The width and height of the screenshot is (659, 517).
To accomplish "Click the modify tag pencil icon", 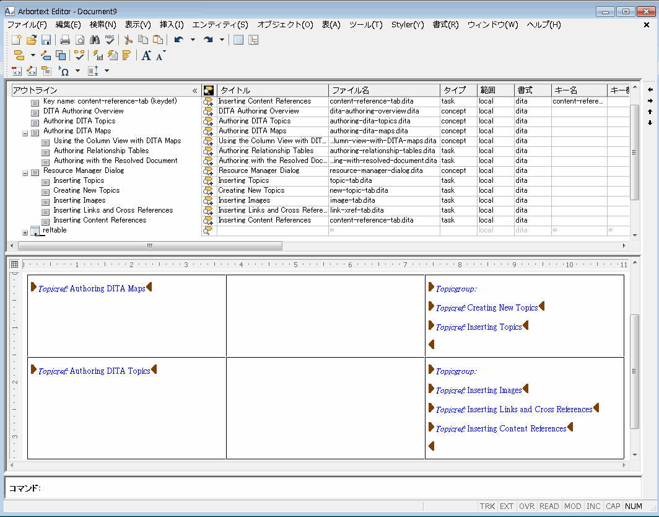I will click(x=46, y=55).
